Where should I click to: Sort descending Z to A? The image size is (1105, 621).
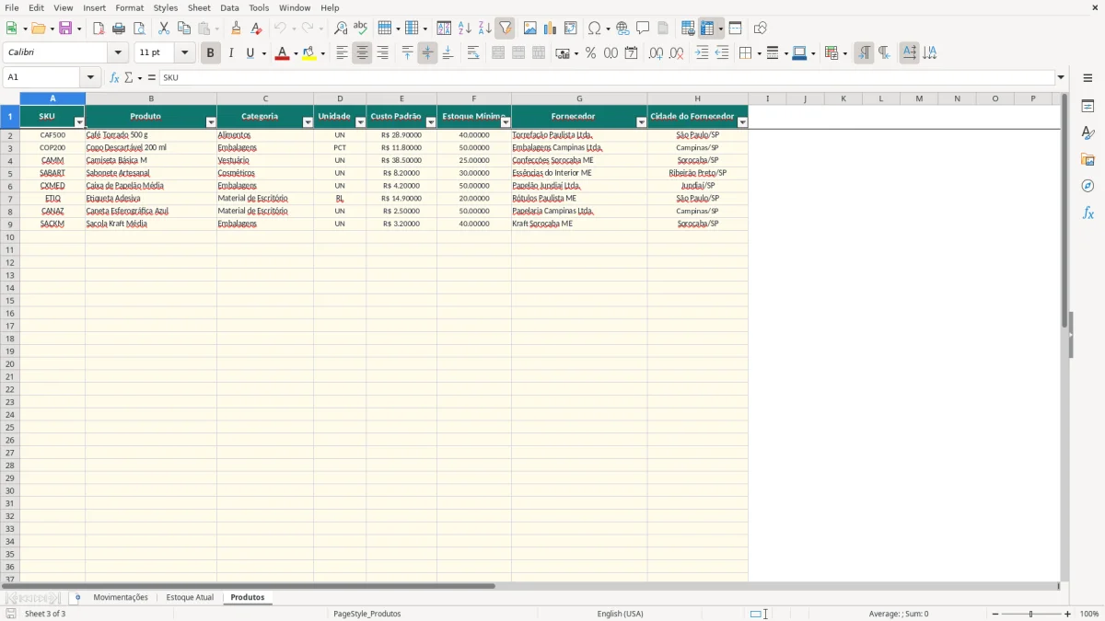[x=484, y=29]
